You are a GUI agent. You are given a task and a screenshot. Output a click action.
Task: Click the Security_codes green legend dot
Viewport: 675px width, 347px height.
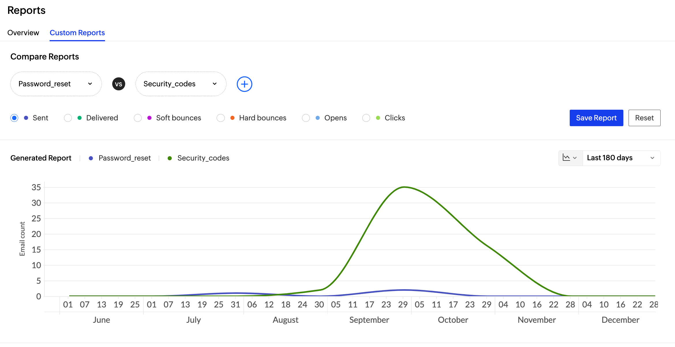(170, 158)
